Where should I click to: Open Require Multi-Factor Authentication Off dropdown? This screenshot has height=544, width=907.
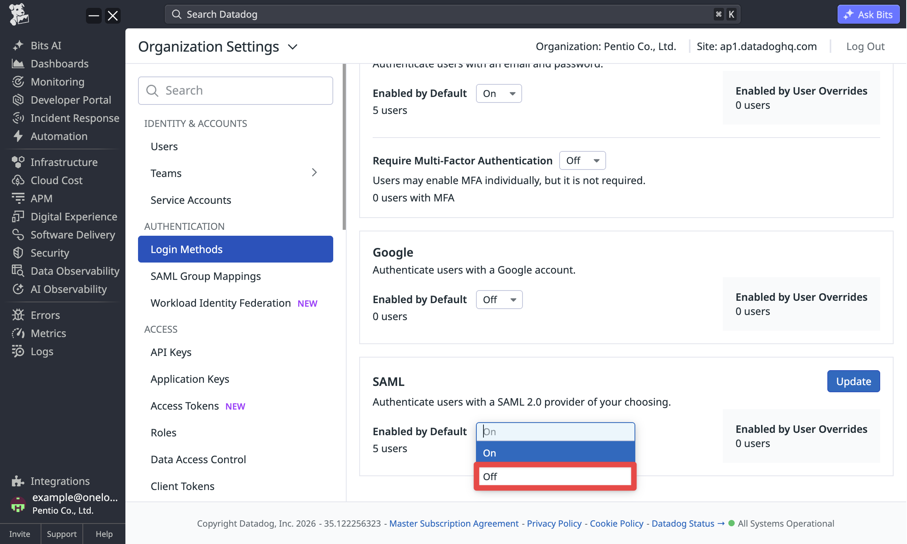click(582, 160)
